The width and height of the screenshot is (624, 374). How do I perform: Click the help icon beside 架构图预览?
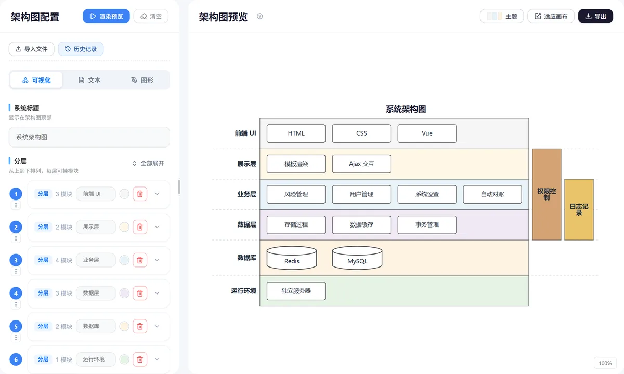click(260, 16)
